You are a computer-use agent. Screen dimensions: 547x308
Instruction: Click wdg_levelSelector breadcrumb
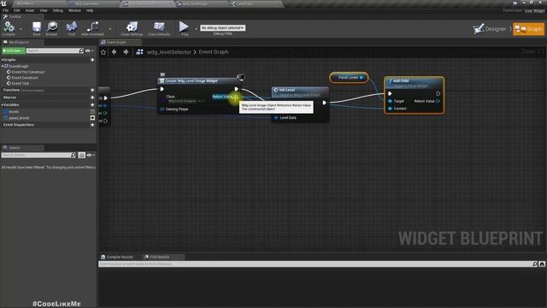click(169, 52)
